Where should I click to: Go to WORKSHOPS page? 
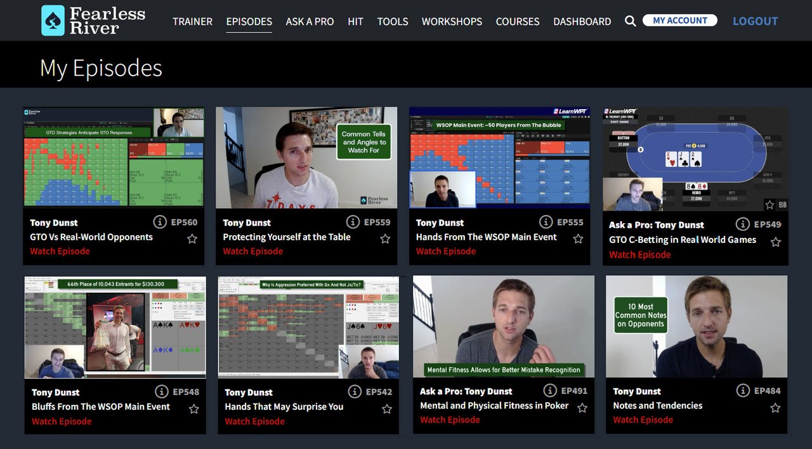click(452, 22)
